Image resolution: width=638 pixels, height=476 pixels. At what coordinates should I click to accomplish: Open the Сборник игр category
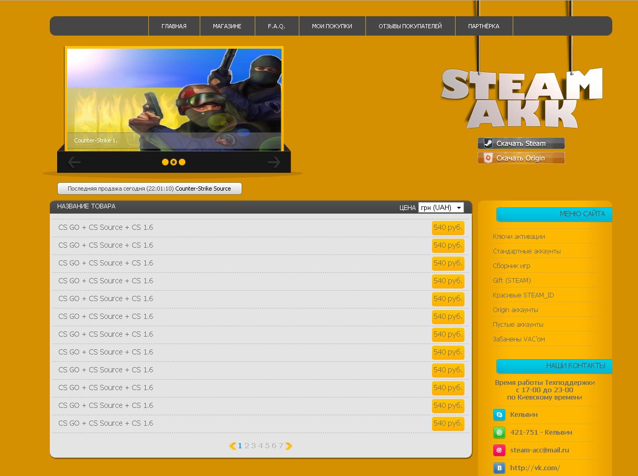tap(512, 266)
